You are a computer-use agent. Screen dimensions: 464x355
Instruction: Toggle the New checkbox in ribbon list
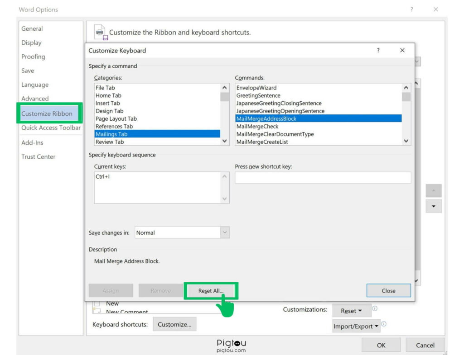[x=97, y=304]
